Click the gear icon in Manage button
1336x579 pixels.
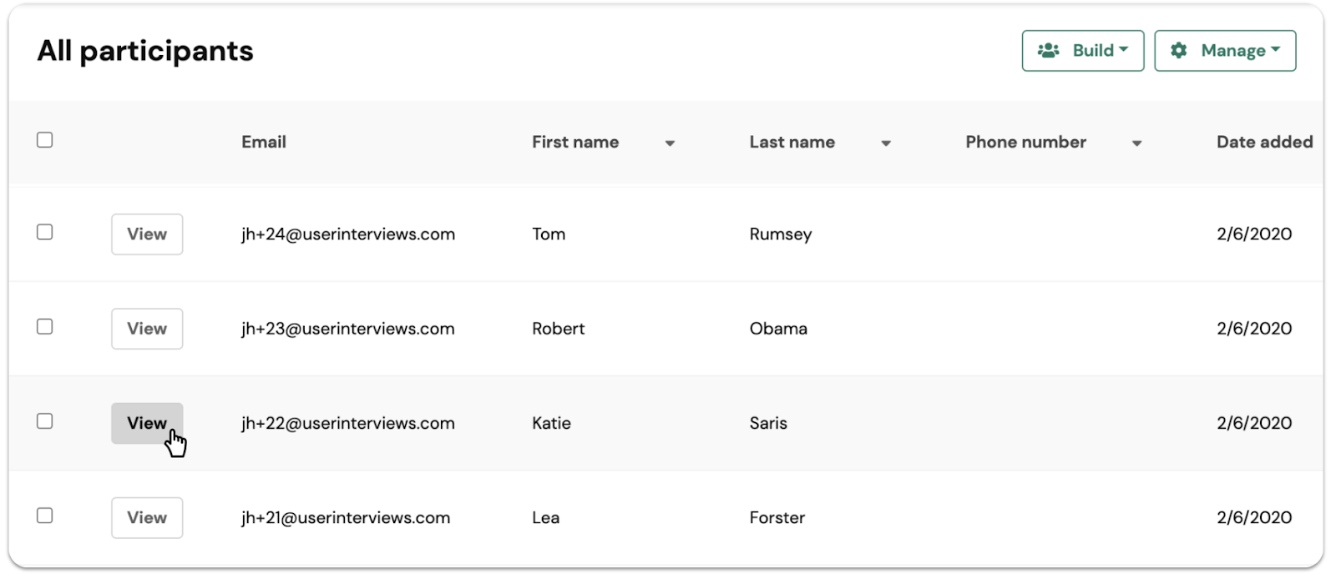[1178, 51]
